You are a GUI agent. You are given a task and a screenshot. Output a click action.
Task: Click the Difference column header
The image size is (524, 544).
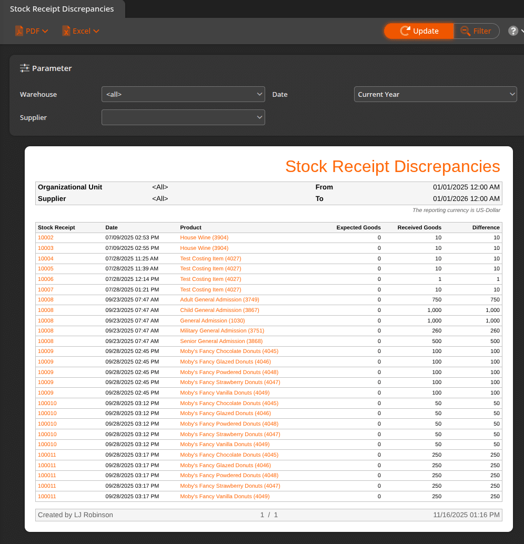[486, 227]
